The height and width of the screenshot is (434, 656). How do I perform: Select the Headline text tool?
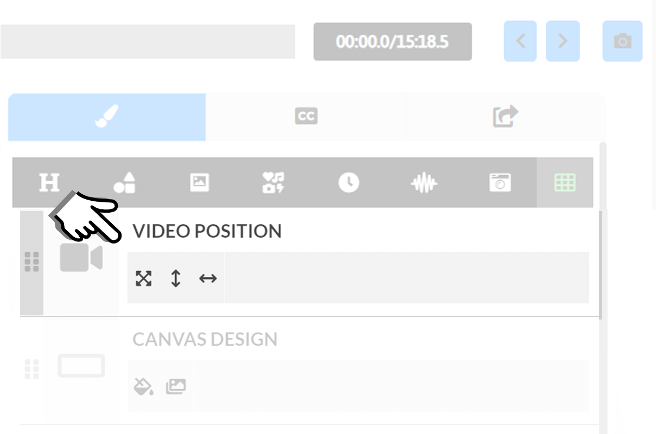[x=49, y=183]
